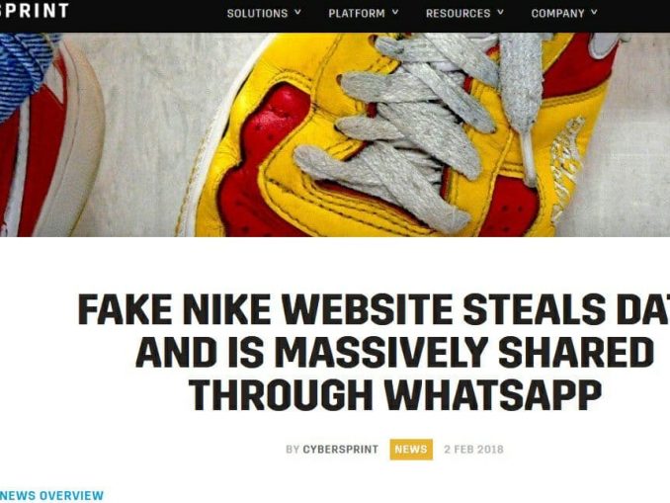The height and width of the screenshot is (503, 670).
Task: Click the Through WhatsApp headline line
Action: point(395,395)
